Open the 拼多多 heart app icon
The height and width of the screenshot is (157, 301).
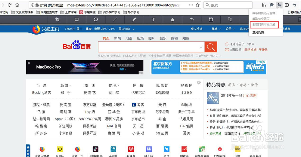131,149
